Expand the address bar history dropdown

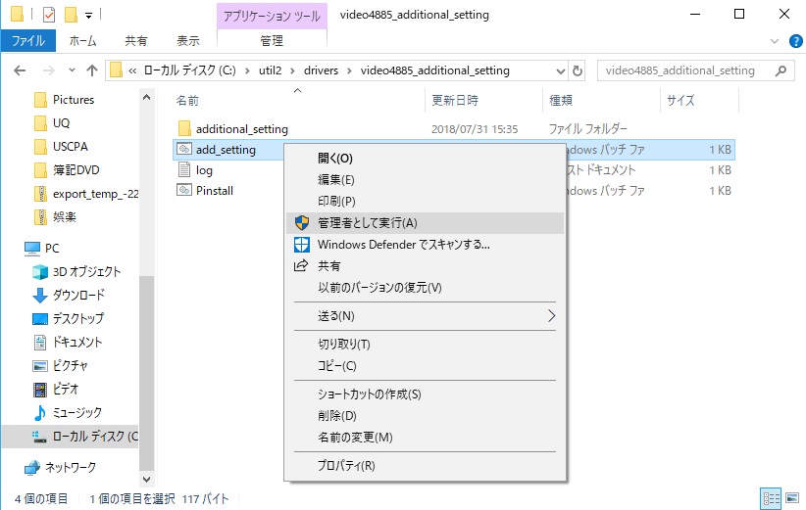(x=561, y=70)
